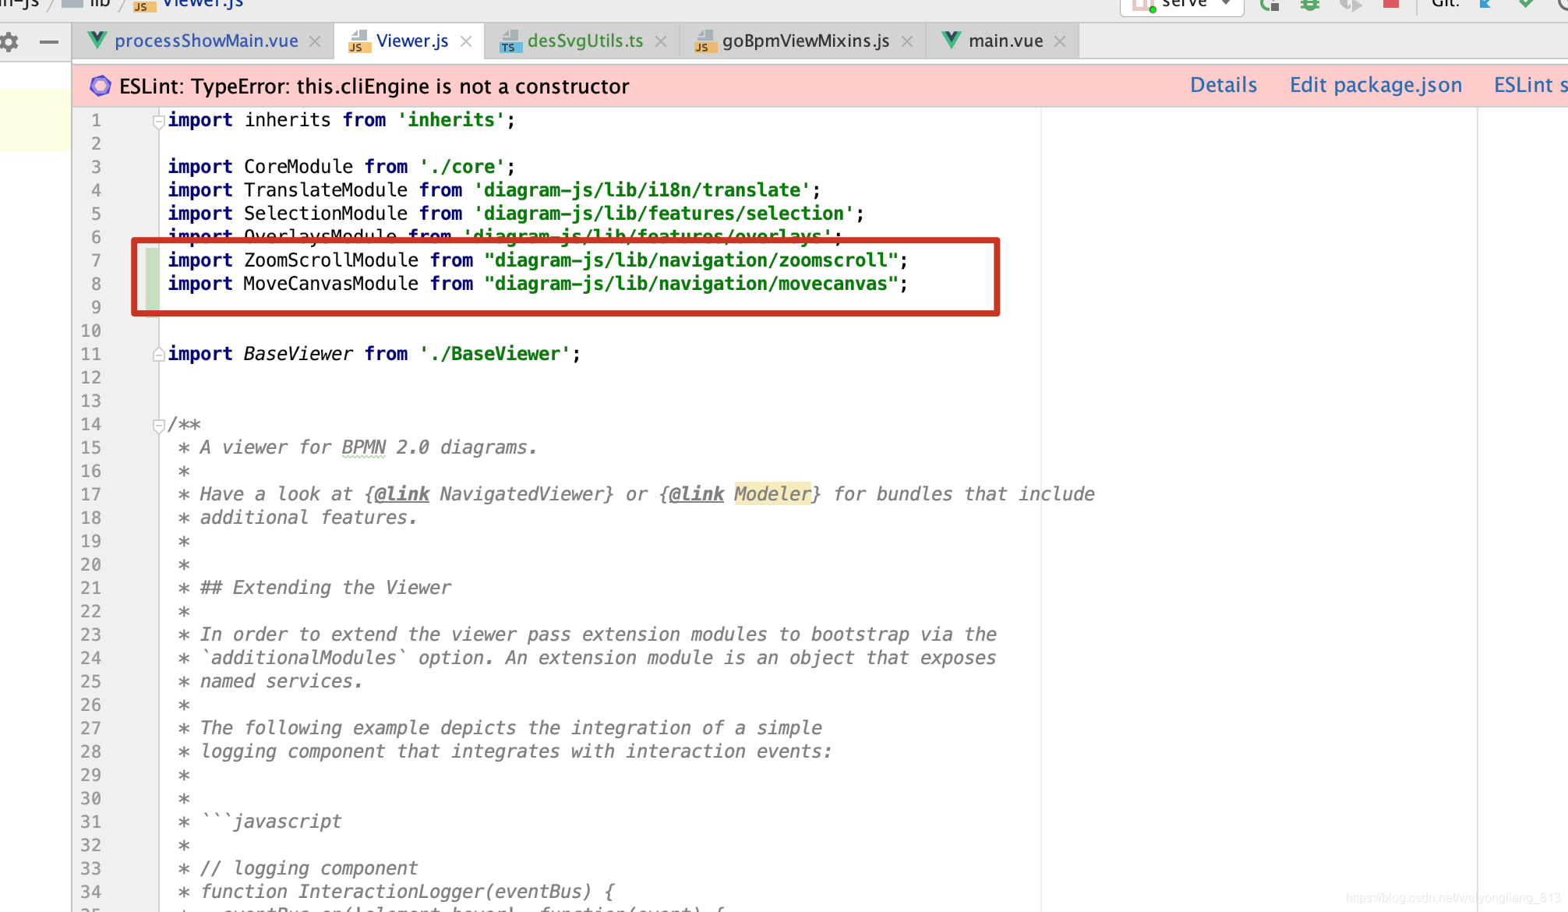
Task: Close the main.vue tab
Action: pyautogui.click(x=1060, y=41)
